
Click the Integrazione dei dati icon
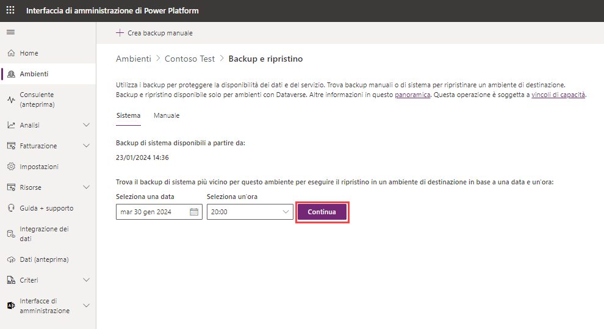(11, 234)
